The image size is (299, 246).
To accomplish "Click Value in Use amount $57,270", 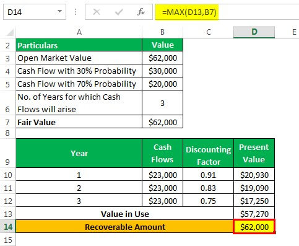I will [254, 214].
